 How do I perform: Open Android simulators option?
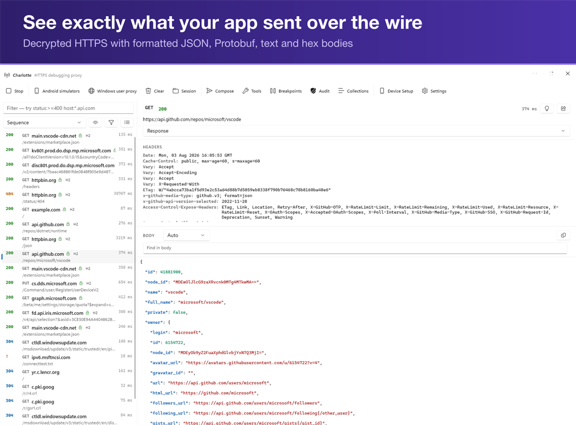tap(57, 91)
